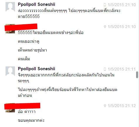
Task: Click the location pin icon next to 21:12
Action: 105,106
